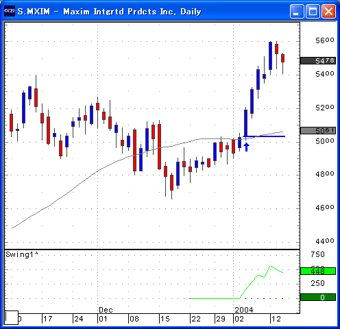
Task: Click the 750 label on the Swing1 scale
Action: (x=317, y=254)
